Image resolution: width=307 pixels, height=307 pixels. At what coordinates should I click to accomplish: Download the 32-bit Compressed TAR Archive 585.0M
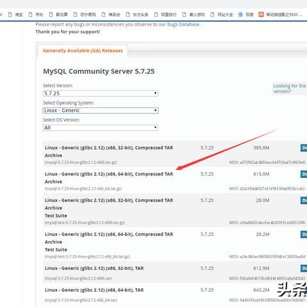point(304,148)
